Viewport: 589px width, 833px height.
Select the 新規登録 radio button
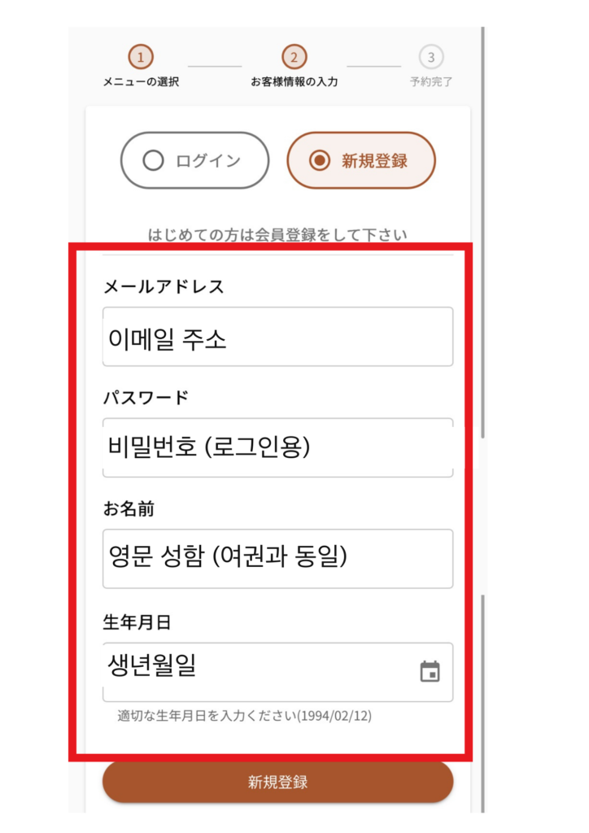pos(320,160)
